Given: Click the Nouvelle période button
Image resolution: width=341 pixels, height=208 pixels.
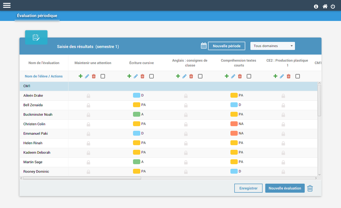Looking at the screenshot, I should coord(227,46).
